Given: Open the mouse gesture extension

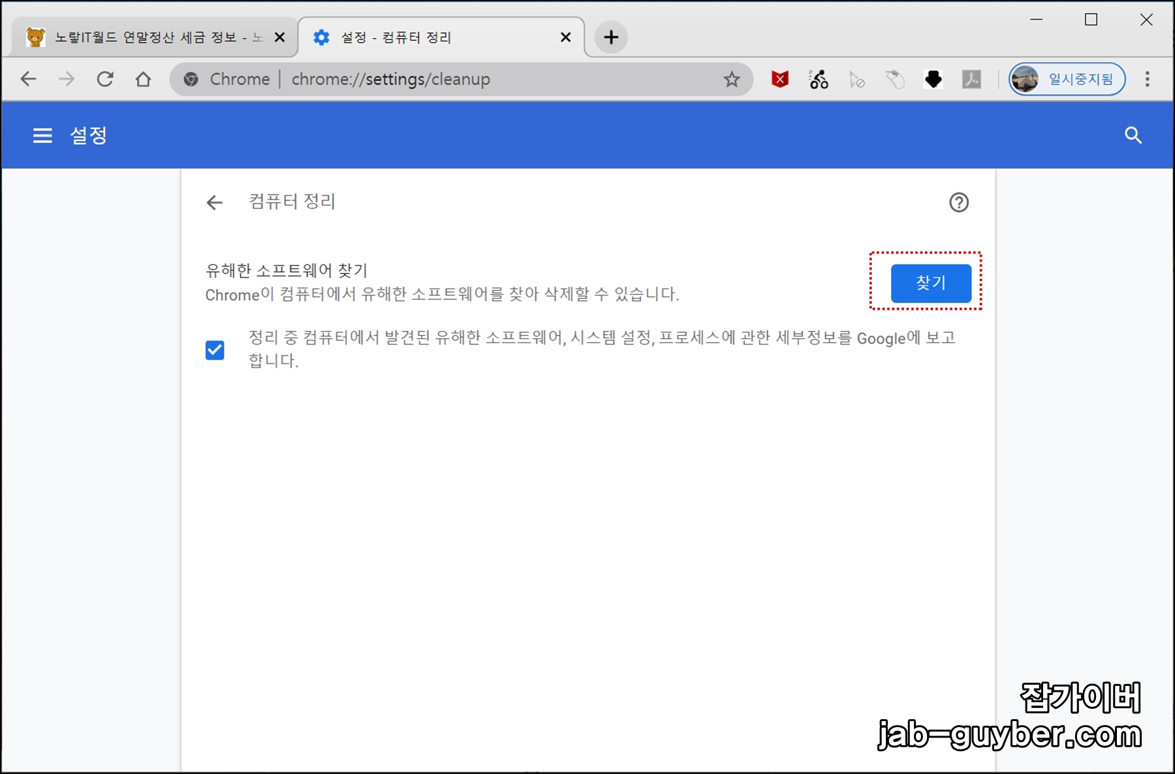Looking at the screenshot, I should coord(895,79).
